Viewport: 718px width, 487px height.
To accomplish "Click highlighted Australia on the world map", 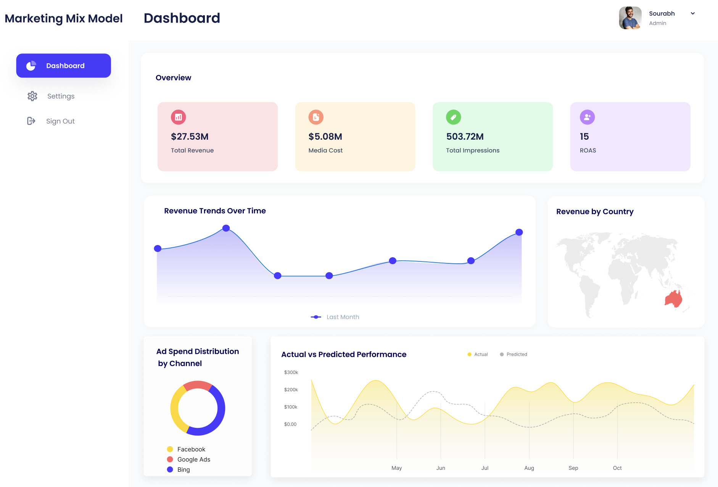I will 674,299.
